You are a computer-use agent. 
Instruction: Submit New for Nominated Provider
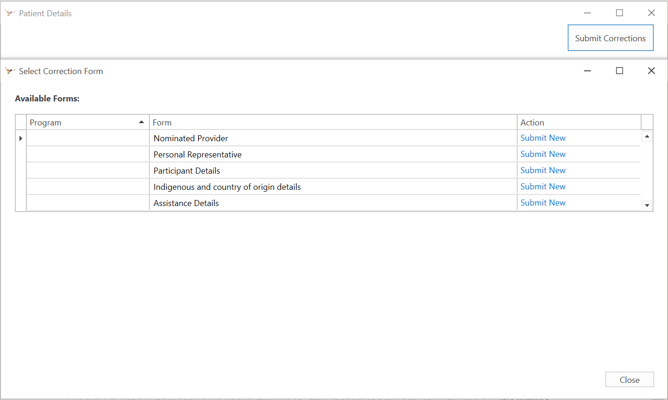pos(543,138)
